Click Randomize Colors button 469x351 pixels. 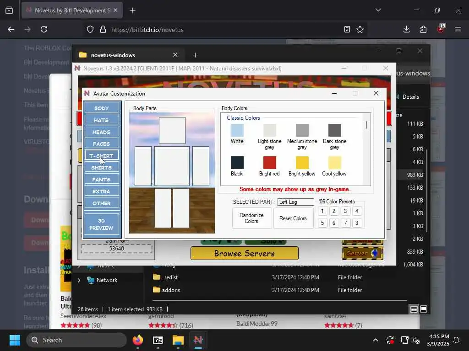click(251, 218)
